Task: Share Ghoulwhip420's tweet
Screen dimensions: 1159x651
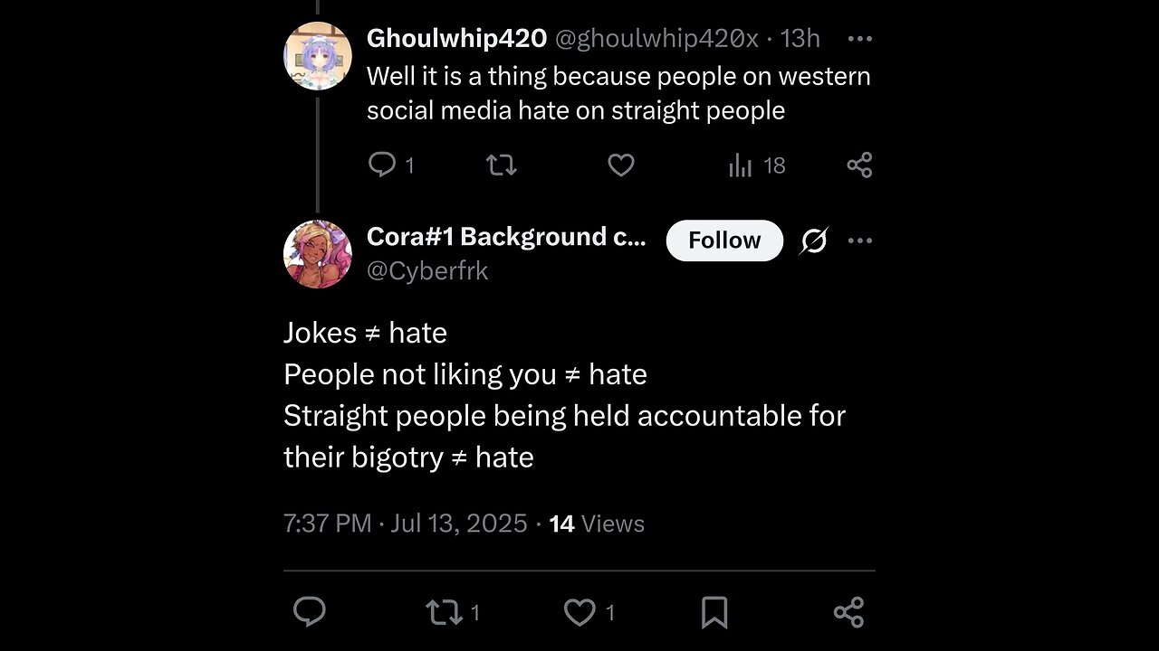Action: (x=859, y=165)
